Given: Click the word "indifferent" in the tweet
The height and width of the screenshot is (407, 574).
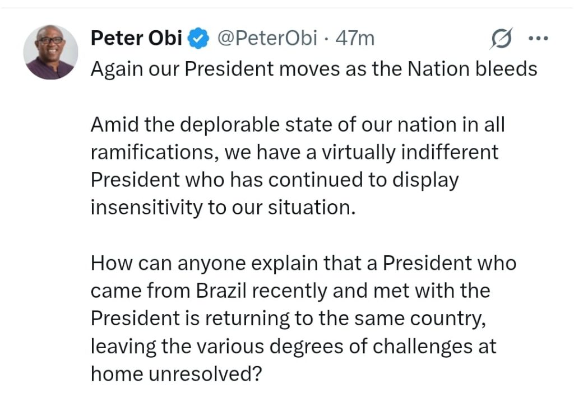Looking at the screenshot, I should tap(450, 152).
